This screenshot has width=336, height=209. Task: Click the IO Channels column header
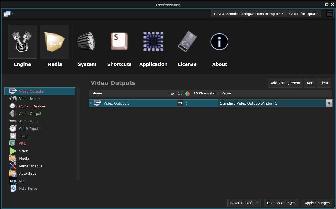pyautogui.click(x=204, y=93)
